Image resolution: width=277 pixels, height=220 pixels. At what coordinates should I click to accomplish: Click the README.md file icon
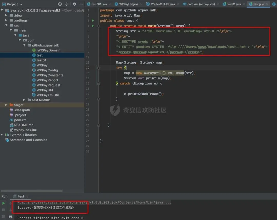(x=12, y=125)
